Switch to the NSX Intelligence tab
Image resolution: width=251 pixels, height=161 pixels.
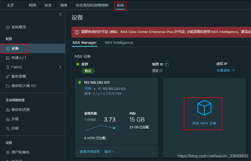click(x=119, y=43)
